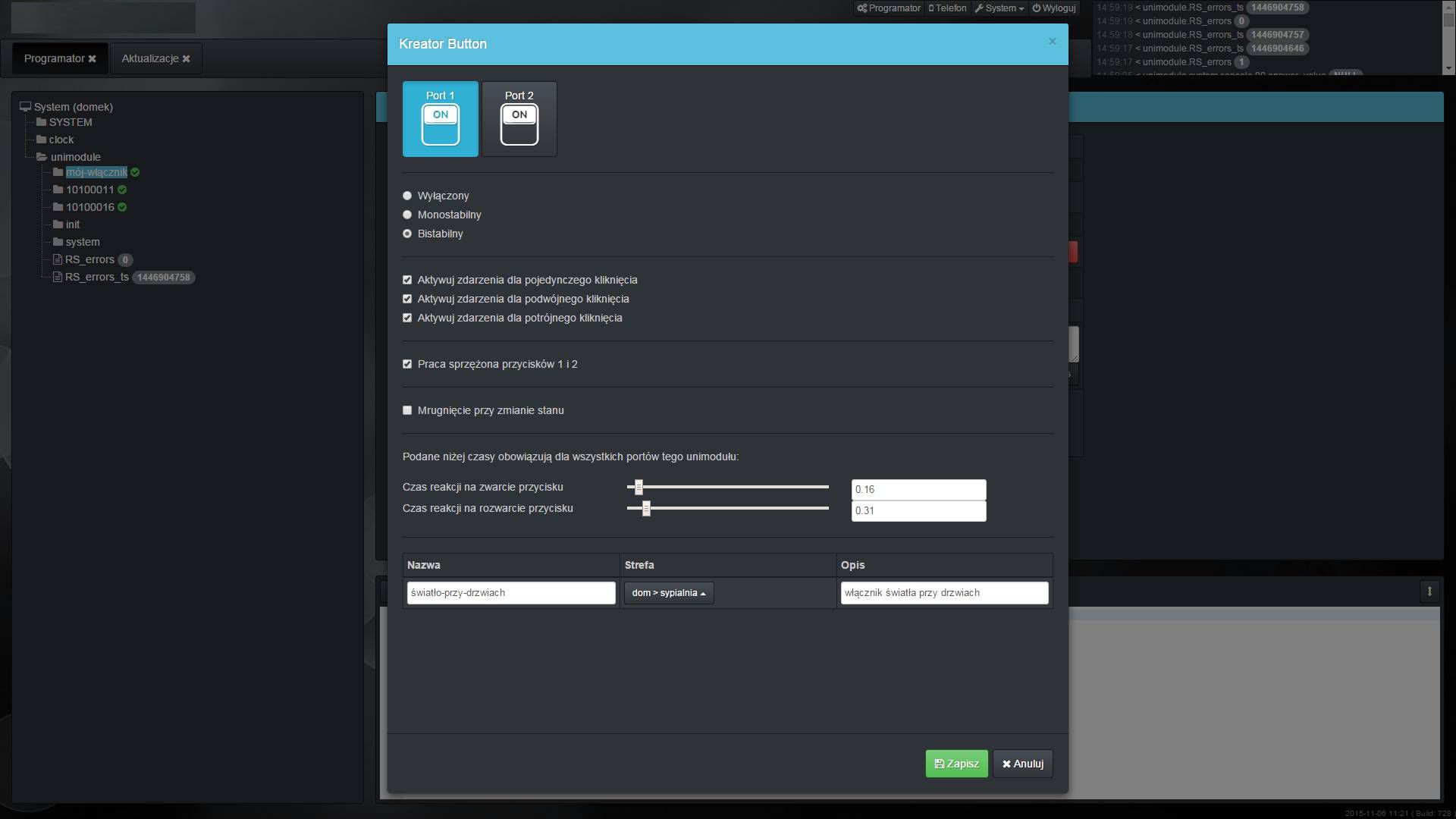
Task: Click the Anuluj button
Action: (1022, 764)
